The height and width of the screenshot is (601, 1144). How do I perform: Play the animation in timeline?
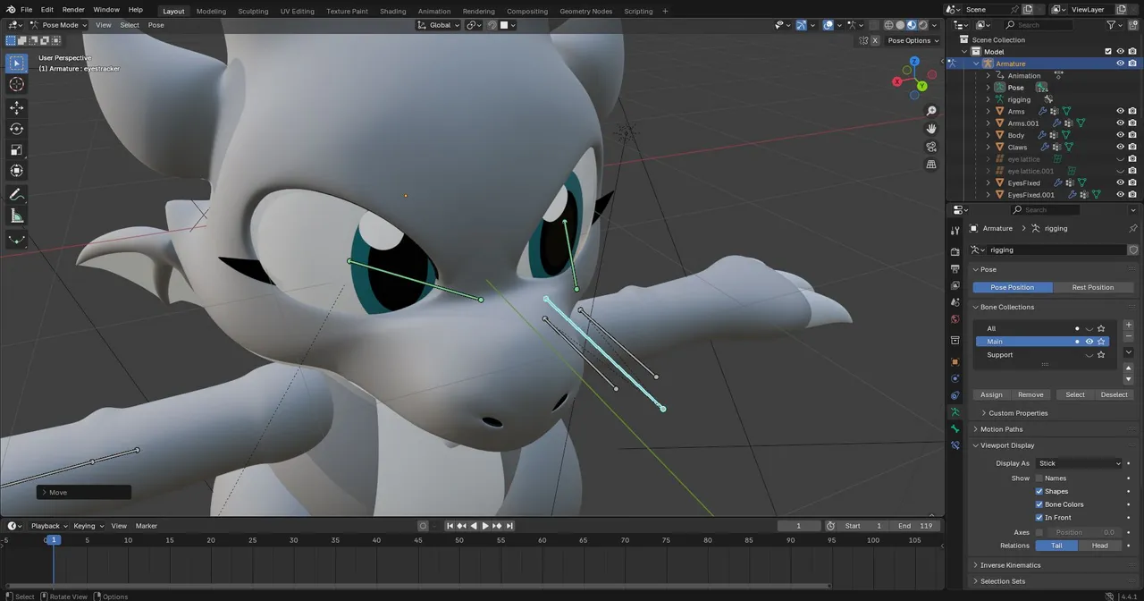point(485,526)
